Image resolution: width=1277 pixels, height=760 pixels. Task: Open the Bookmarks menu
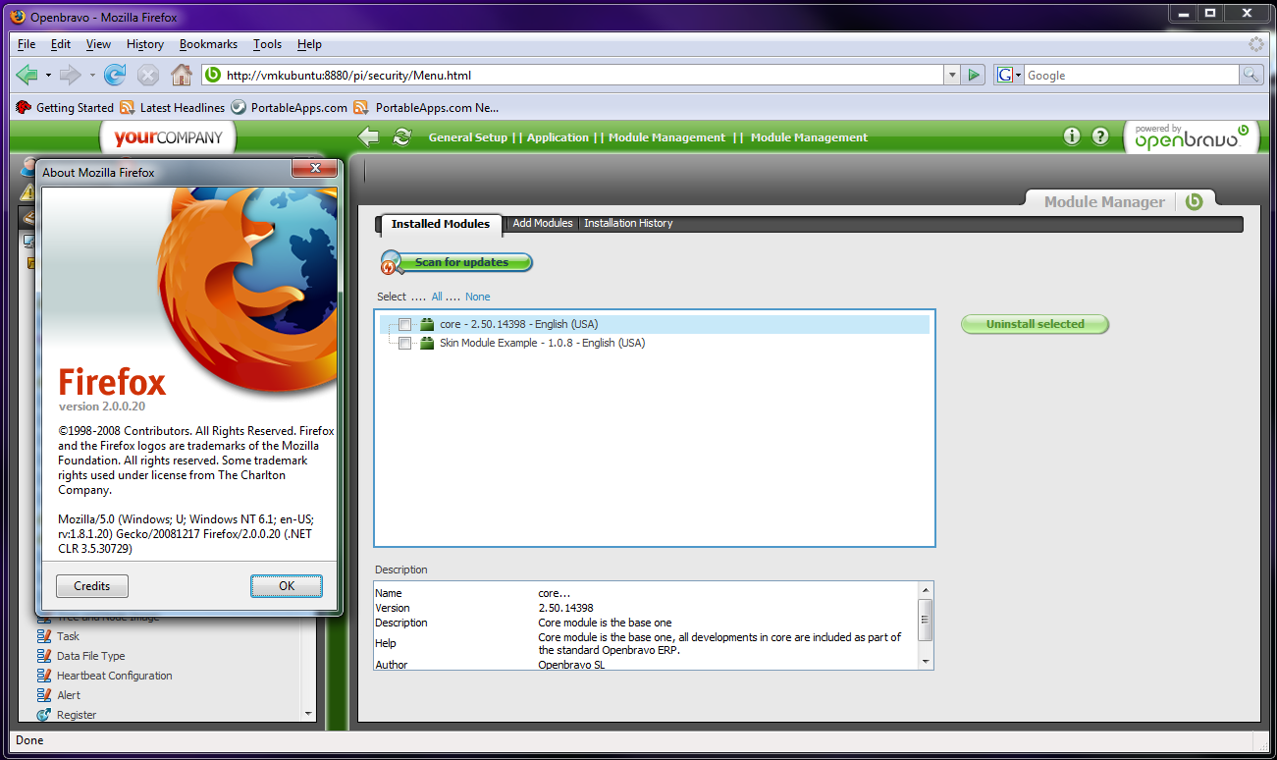point(208,44)
